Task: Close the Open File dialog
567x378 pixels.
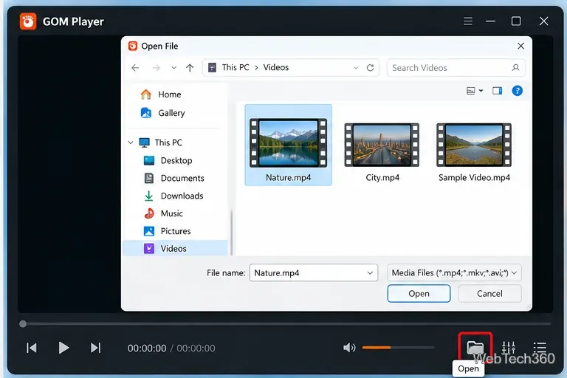Action: click(x=520, y=46)
